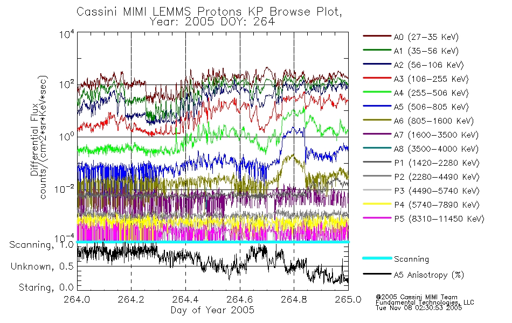Click the y-axis exponent label 10^2
512x323 pixels.
point(67,84)
